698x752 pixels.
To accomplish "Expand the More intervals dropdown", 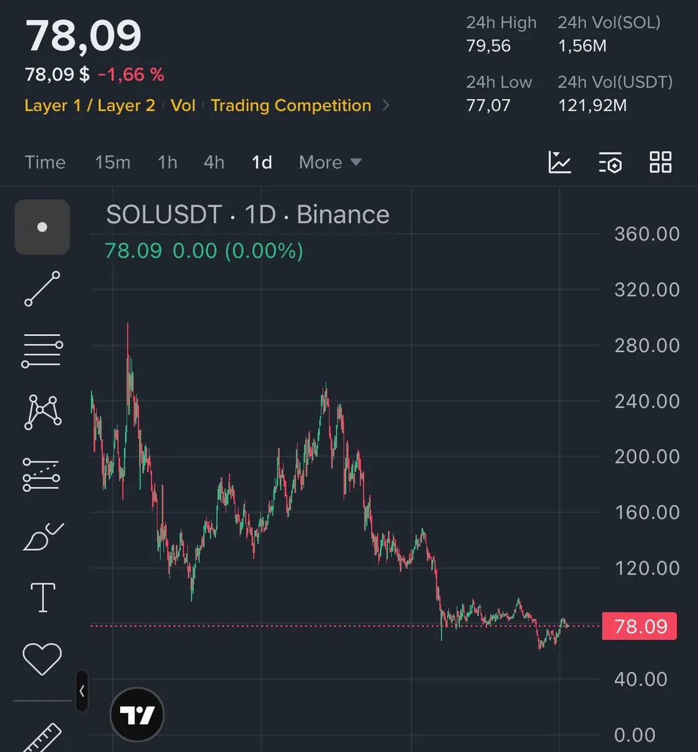I will [x=330, y=162].
